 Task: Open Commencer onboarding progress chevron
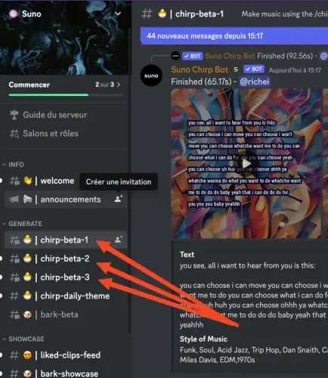click(x=119, y=85)
